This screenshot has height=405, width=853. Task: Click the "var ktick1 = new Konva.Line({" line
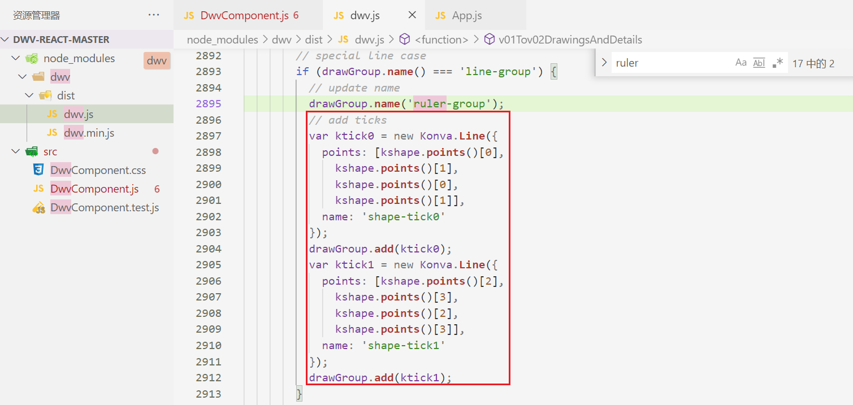coord(403,265)
